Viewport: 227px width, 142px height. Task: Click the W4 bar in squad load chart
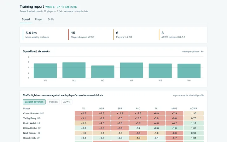[131, 70]
